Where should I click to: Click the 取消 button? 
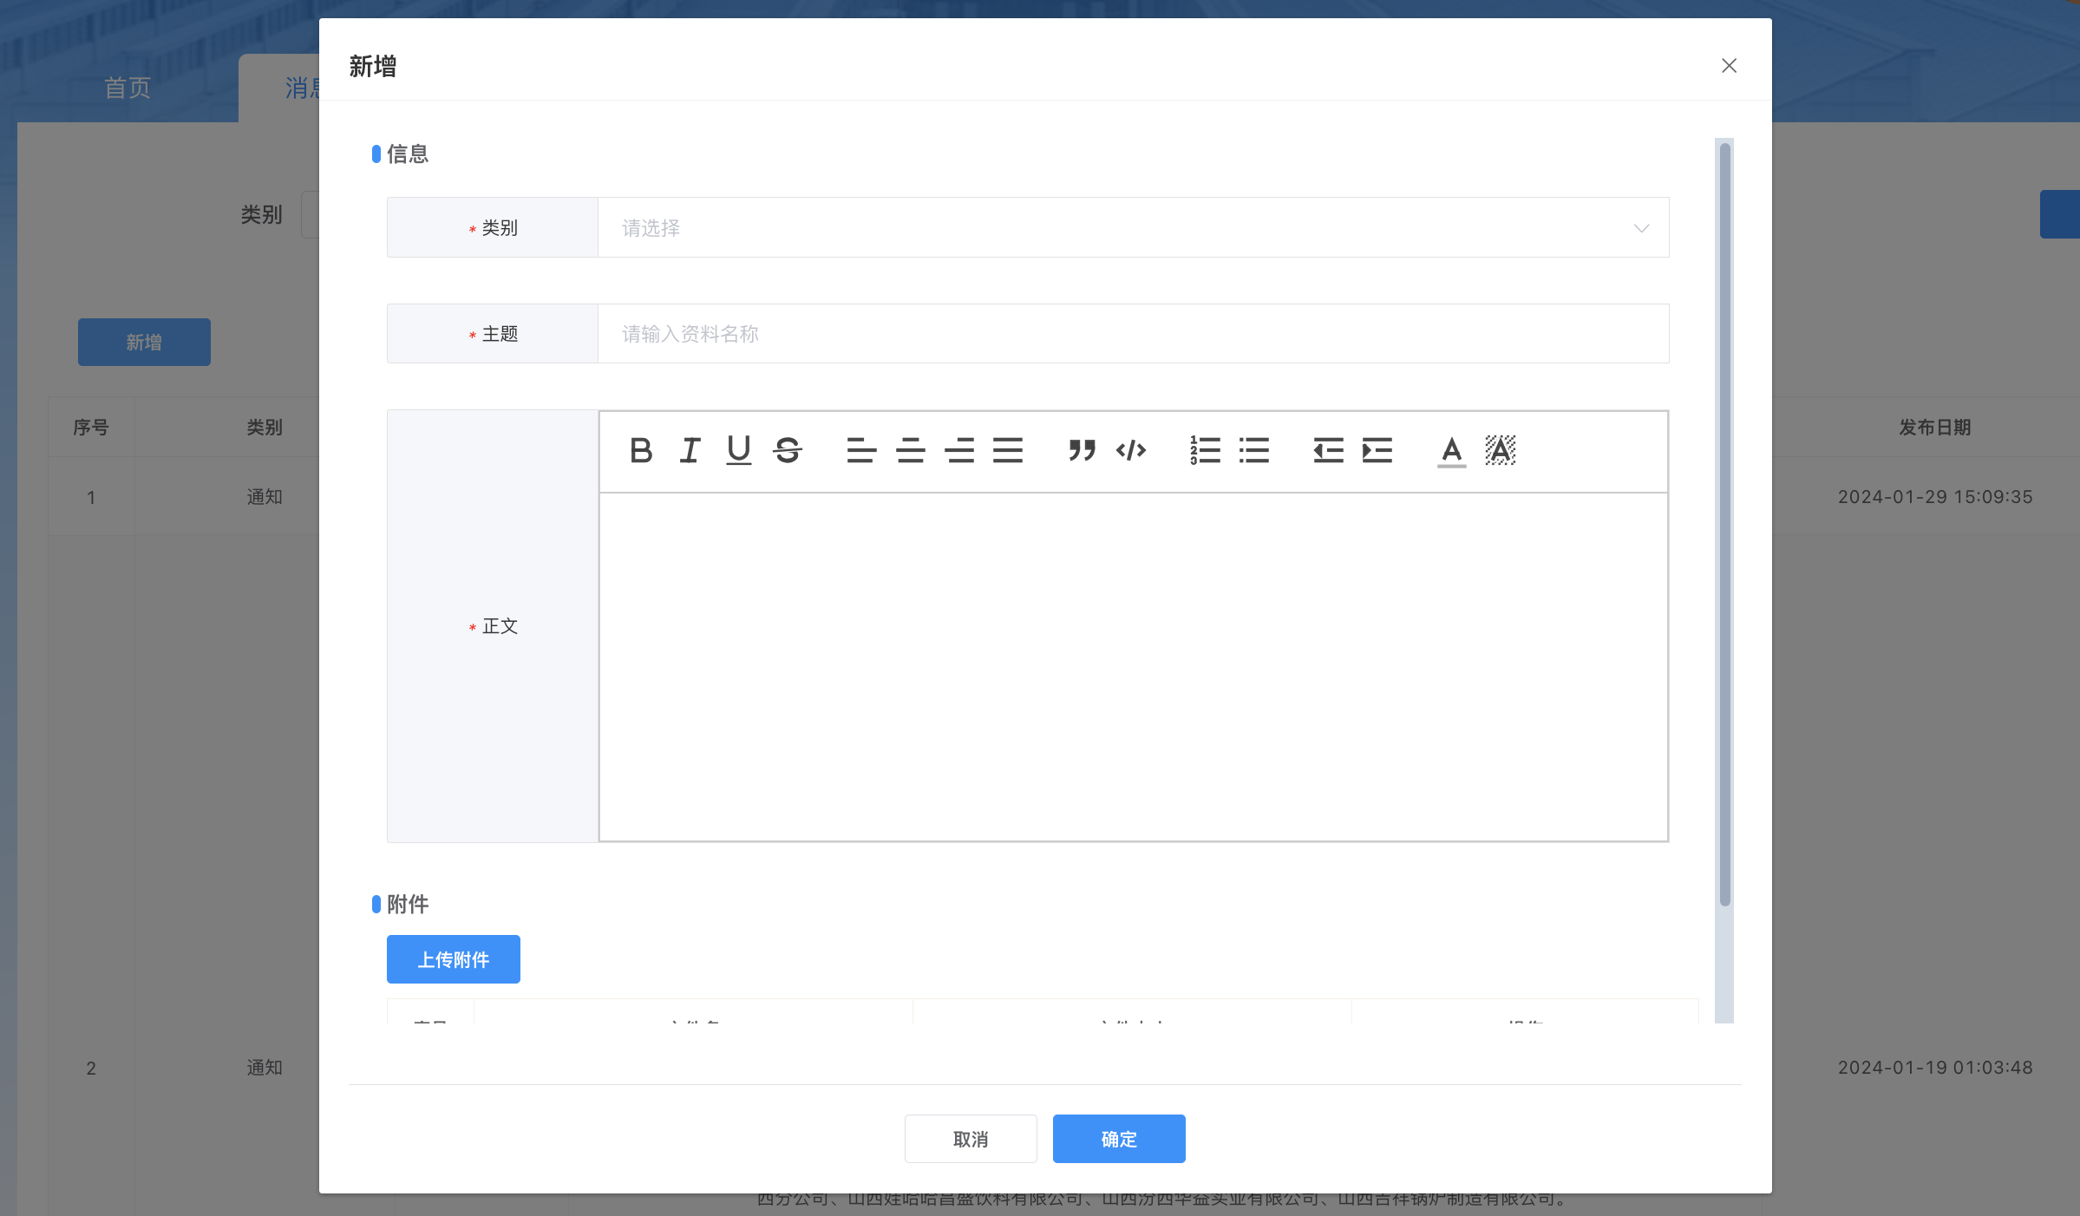[971, 1139]
